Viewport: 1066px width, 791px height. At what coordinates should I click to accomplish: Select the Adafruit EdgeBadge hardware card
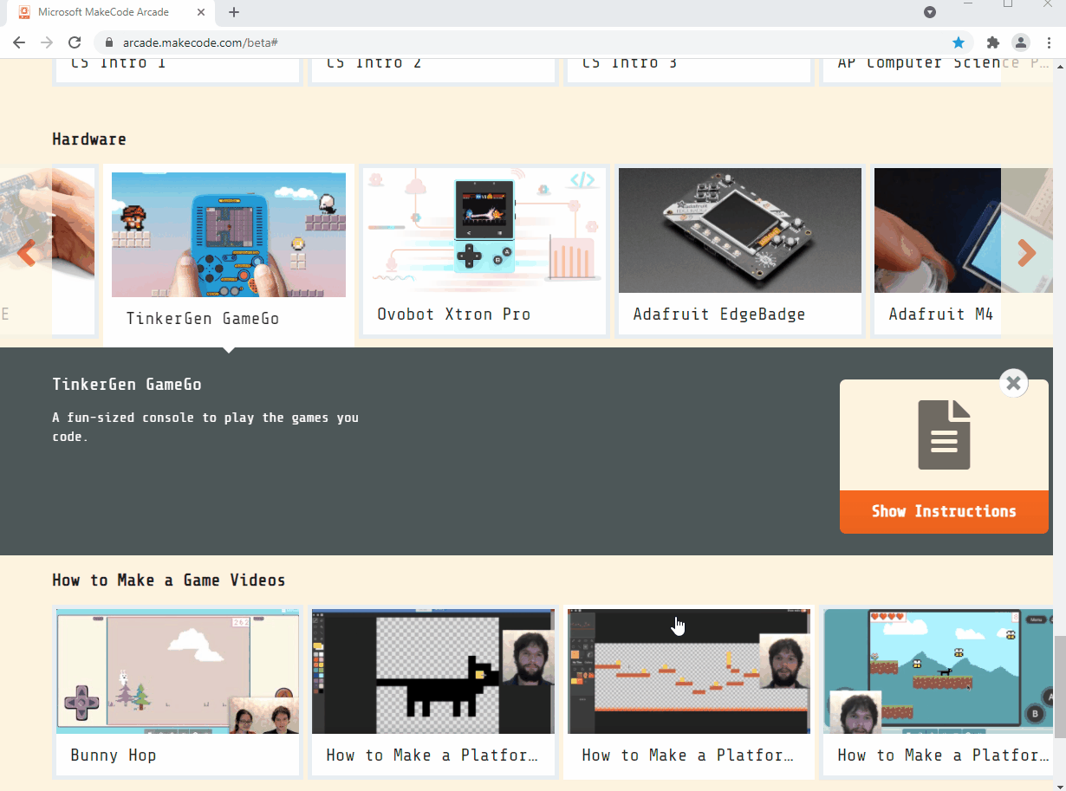coord(739,251)
